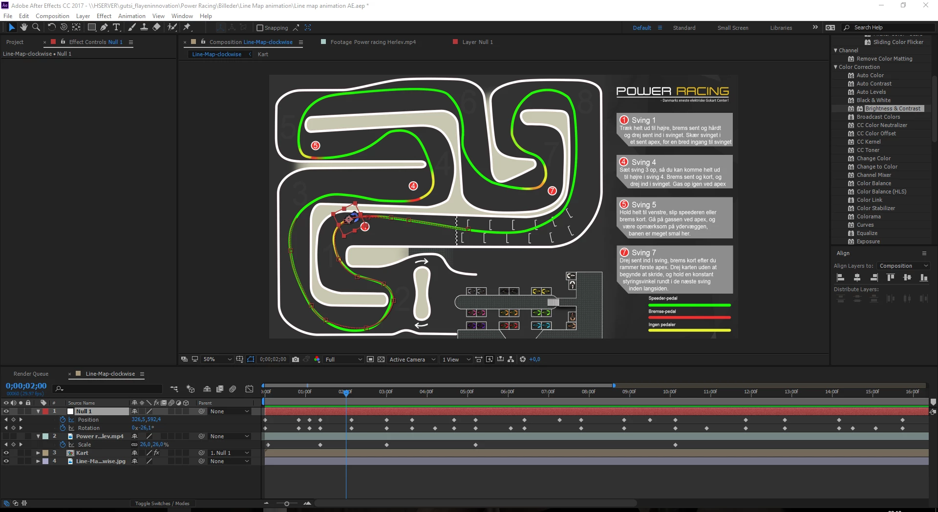938x512 pixels.
Task: Select the Zoom magnifier tool
Action: (36, 27)
